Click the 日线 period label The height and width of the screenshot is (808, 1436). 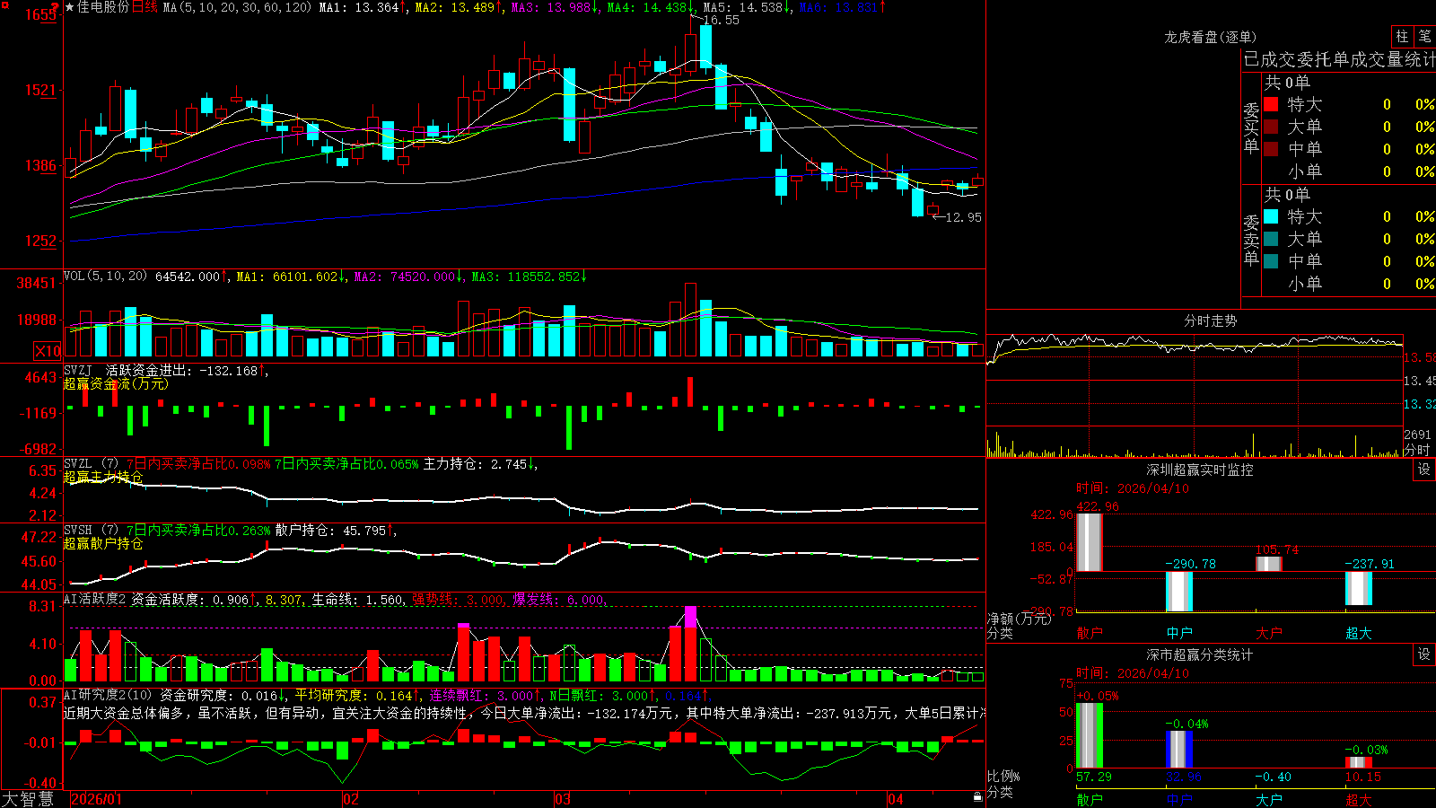point(144,7)
